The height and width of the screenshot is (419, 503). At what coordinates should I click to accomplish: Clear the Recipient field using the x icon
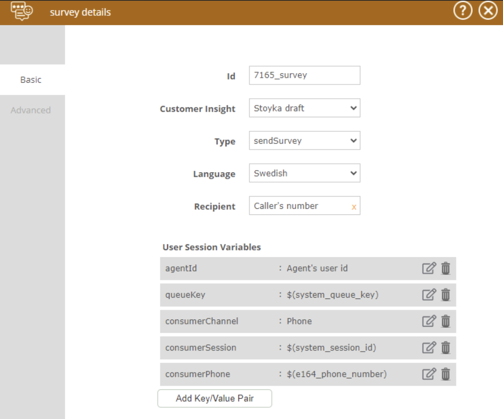point(354,207)
